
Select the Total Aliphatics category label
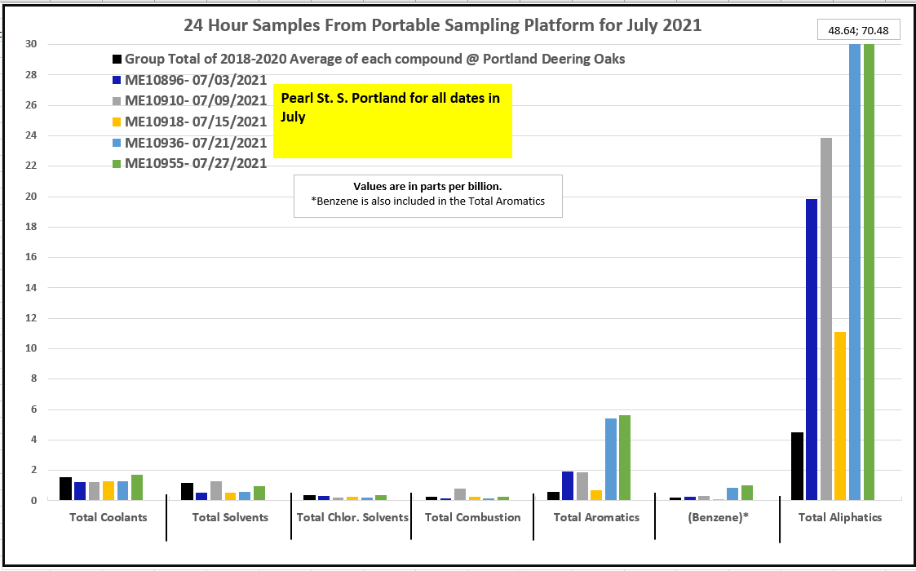(839, 517)
